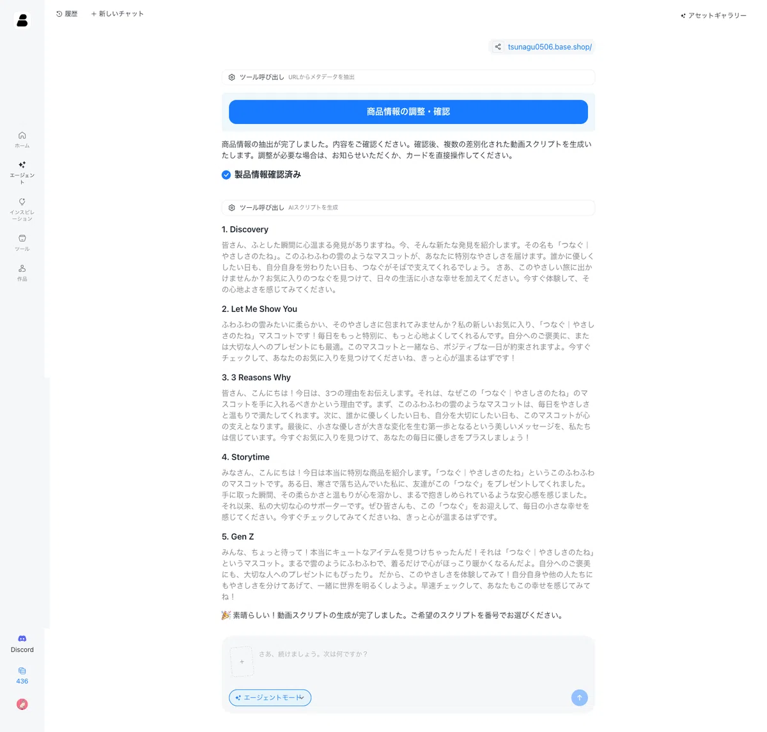Open the エージェントモード dropdown

click(270, 697)
